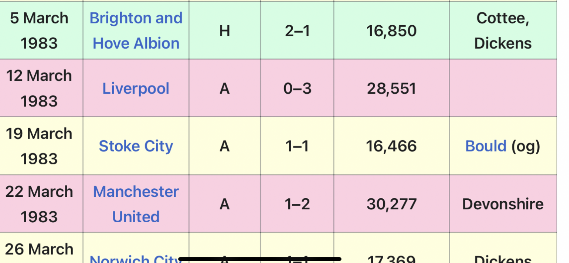The image size is (569, 263).
Task: Click the 16,466 attendance cell
Action: 391,146
